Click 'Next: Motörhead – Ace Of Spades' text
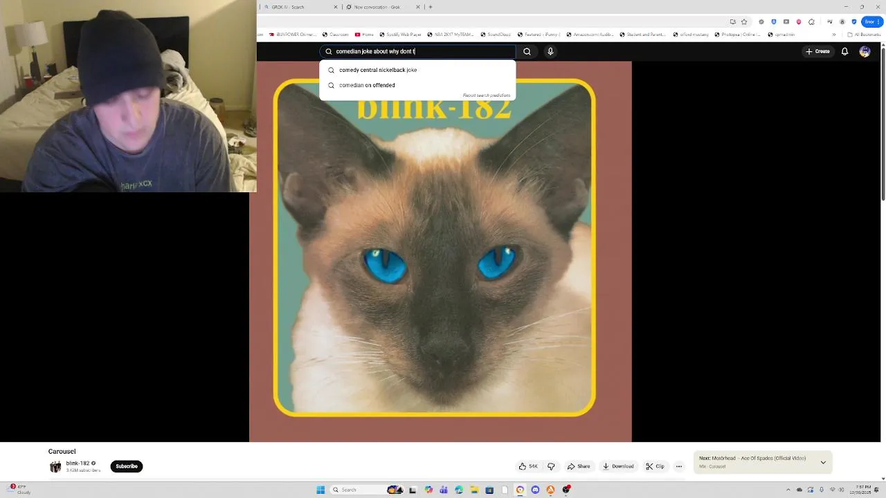This screenshot has width=886, height=498. pyautogui.click(x=752, y=458)
